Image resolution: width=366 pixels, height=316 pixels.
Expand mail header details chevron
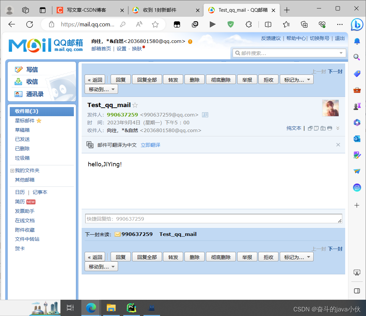(338, 128)
